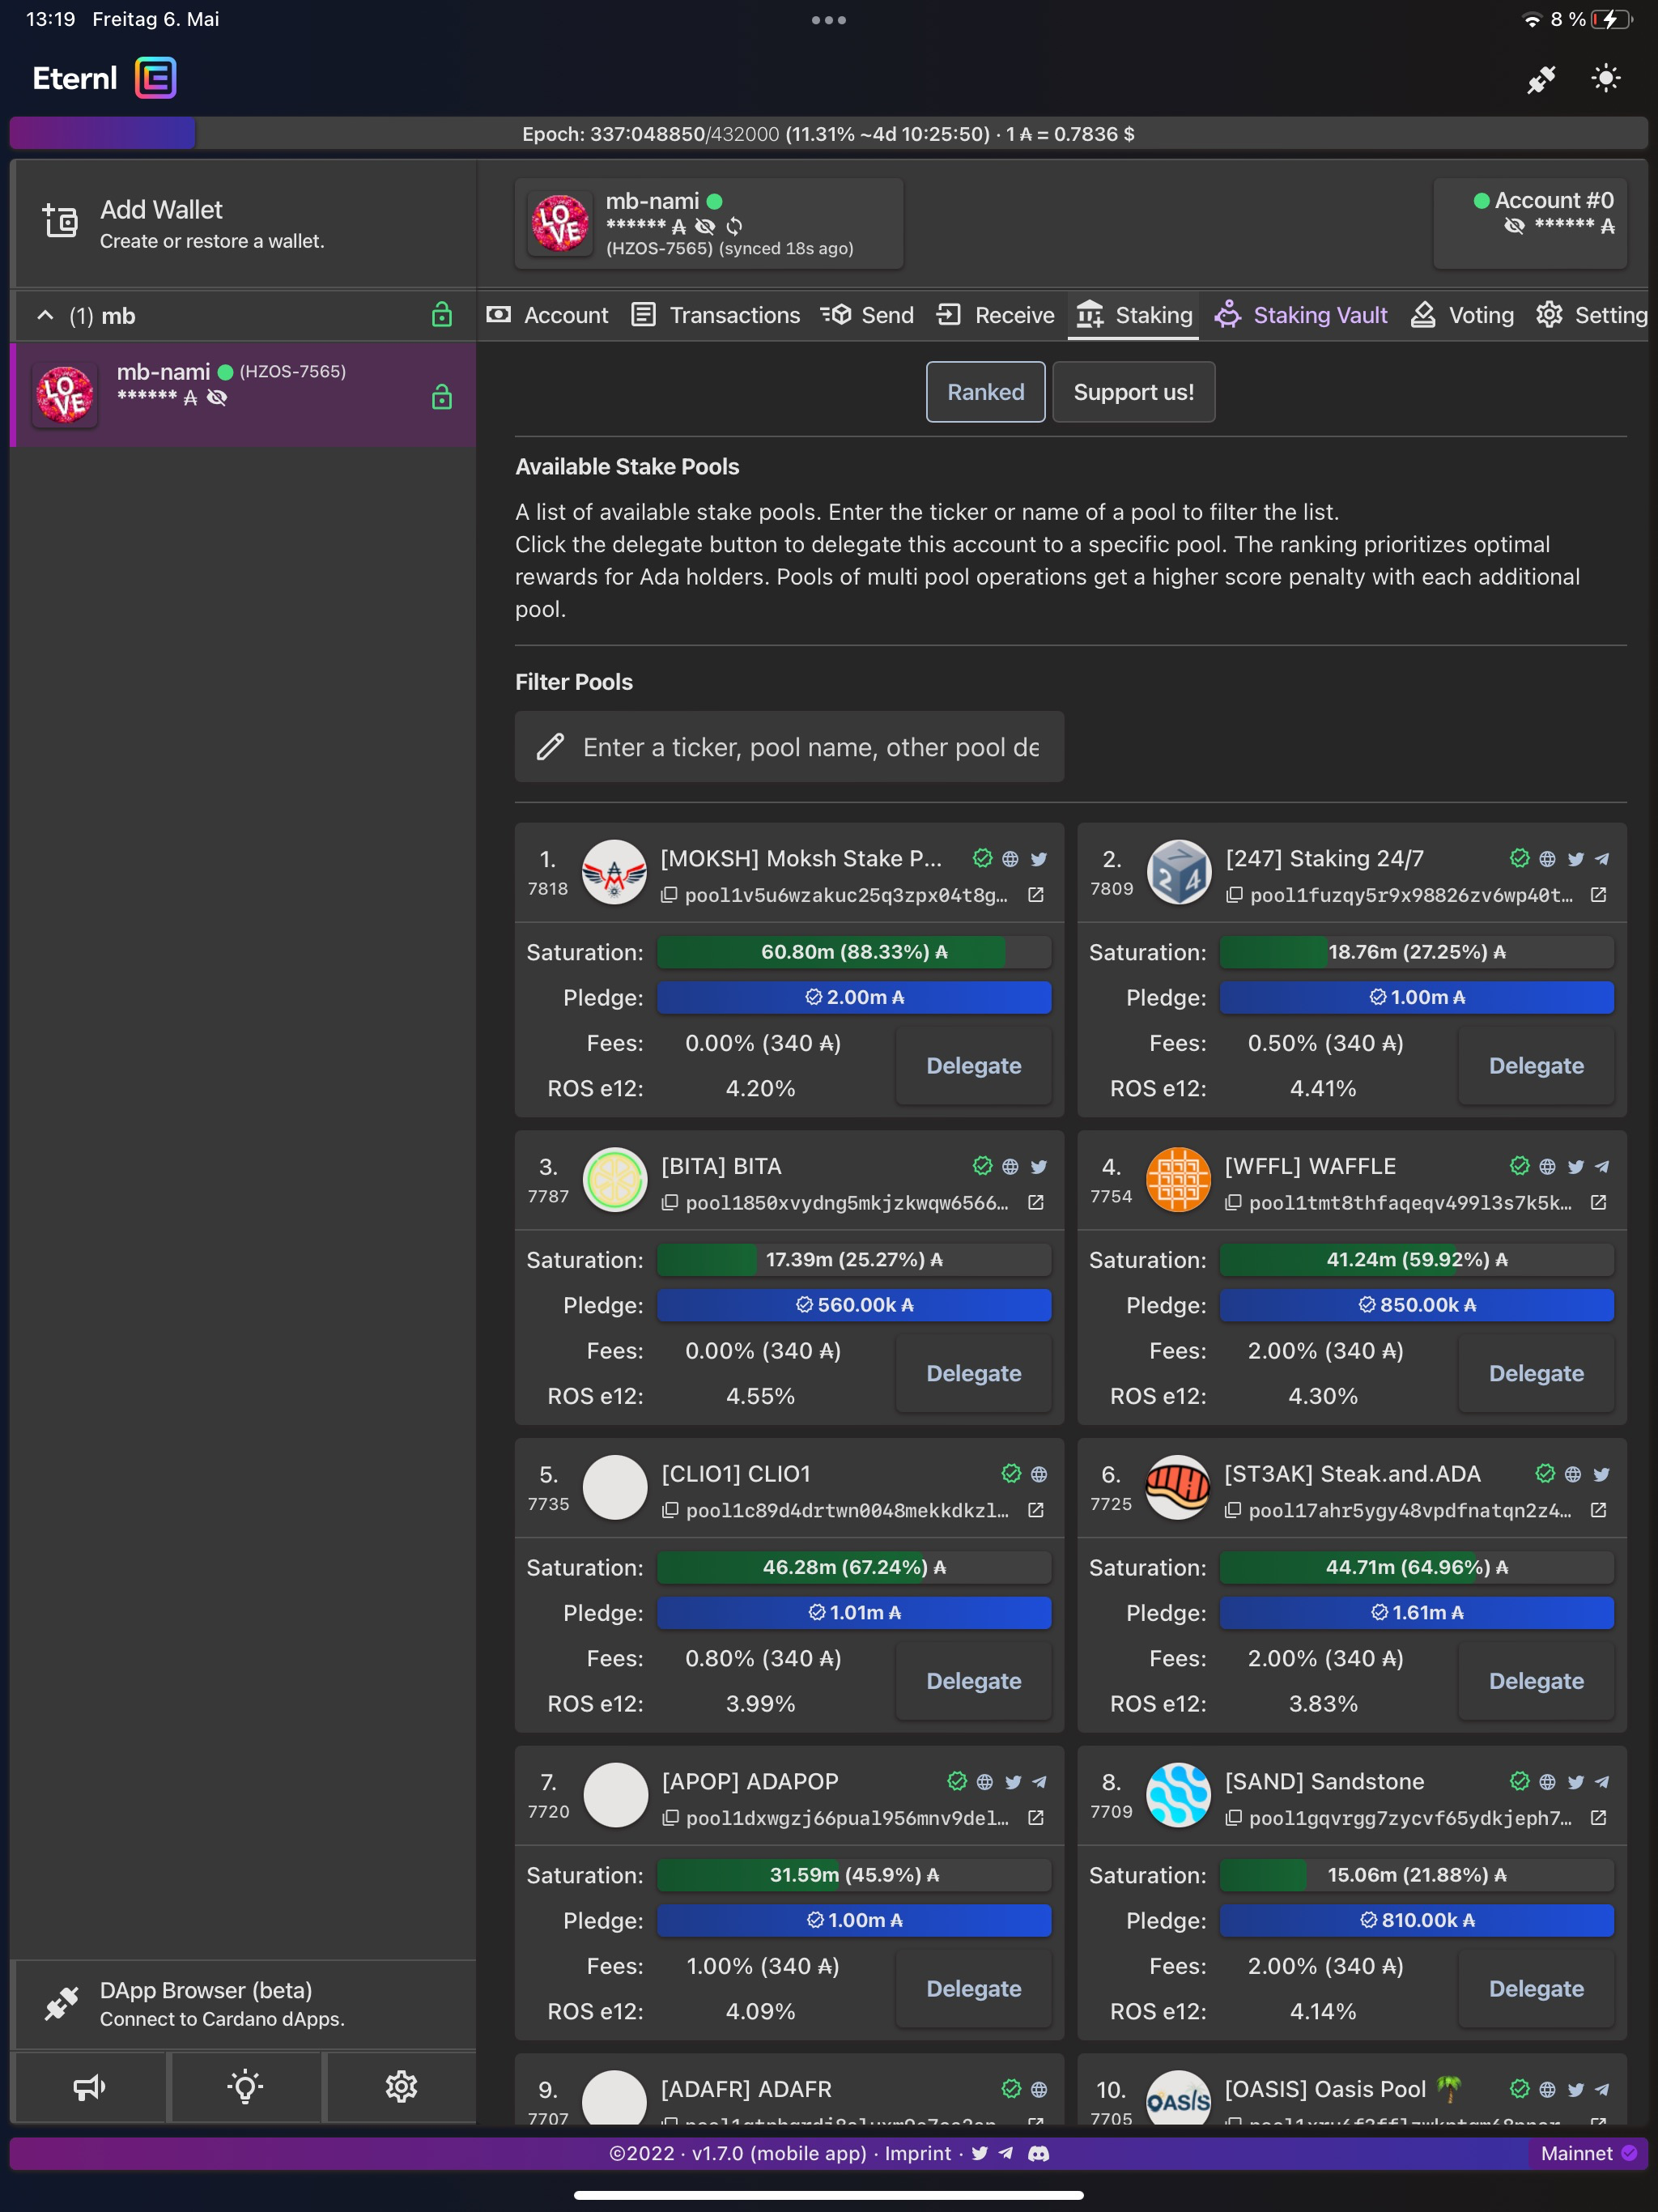Open the Account #0 selector
Screen dimensions: 1658x2212
click(1530, 224)
